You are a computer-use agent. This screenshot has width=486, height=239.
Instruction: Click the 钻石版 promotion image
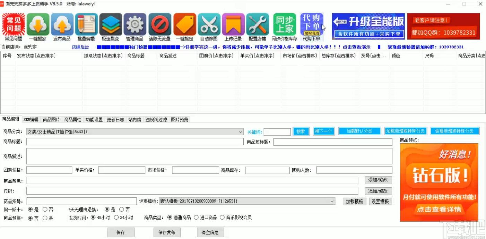point(439,182)
